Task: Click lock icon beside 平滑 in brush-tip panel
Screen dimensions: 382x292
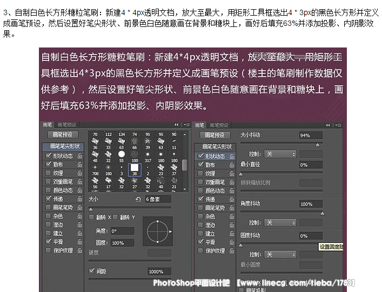Action: [79, 242]
